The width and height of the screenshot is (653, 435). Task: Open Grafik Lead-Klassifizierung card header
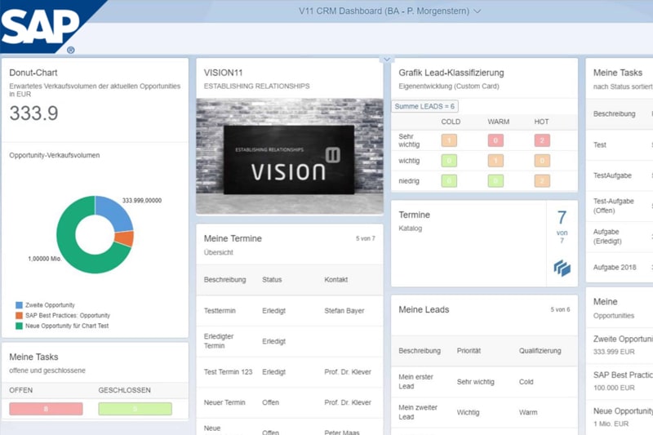484,78
